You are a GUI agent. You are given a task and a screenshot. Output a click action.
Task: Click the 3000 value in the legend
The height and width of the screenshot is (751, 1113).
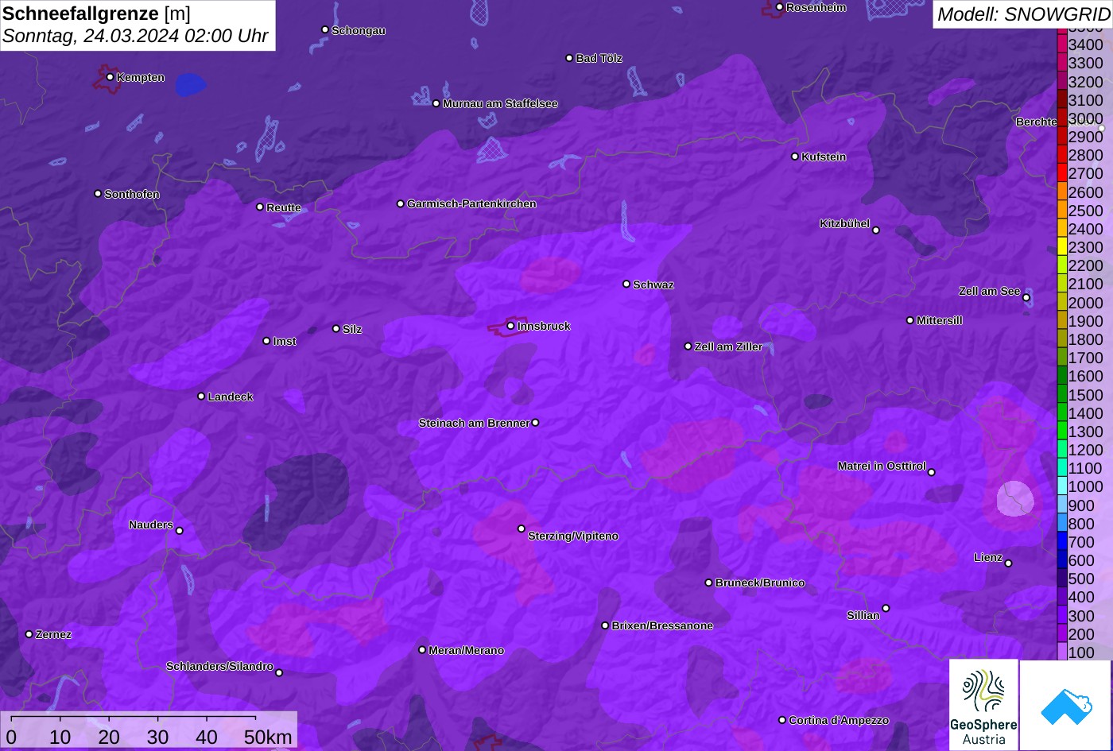pos(1086,118)
